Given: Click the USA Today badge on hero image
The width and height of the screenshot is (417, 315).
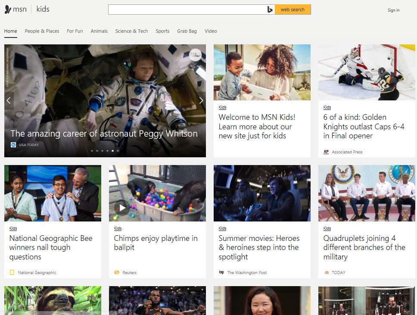Looking at the screenshot, I should tap(195, 54).
